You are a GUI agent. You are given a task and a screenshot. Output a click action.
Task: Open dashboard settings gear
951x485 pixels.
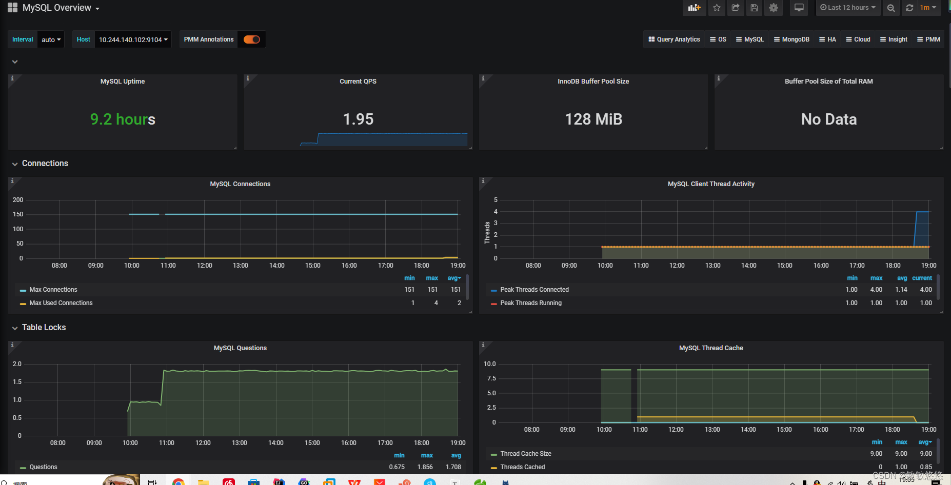click(774, 8)
